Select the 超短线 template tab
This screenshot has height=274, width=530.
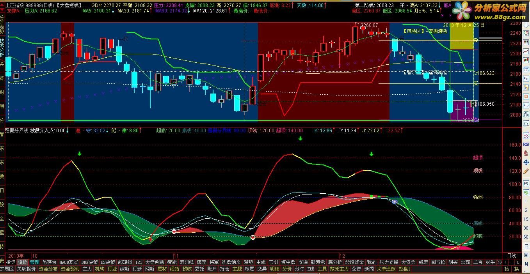pyautogui.click(x=125, y=262)
